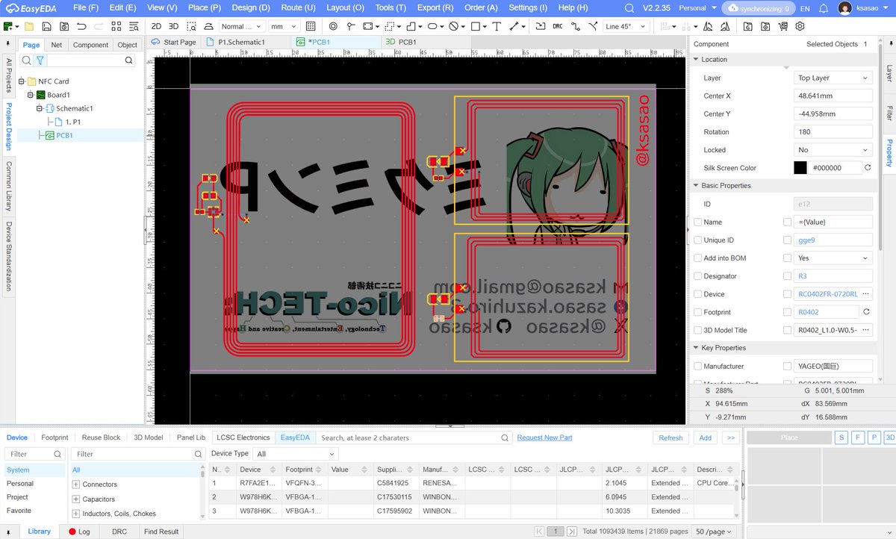Viewport: 896px width, 539px height.
Task: Open ellipsis button beside Device RC0402FR-0720RL
Action: (x=865, y=294)
